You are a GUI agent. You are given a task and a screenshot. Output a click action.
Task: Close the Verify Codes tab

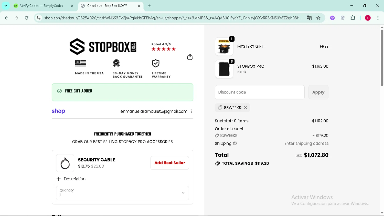click(x=72, y=6)
